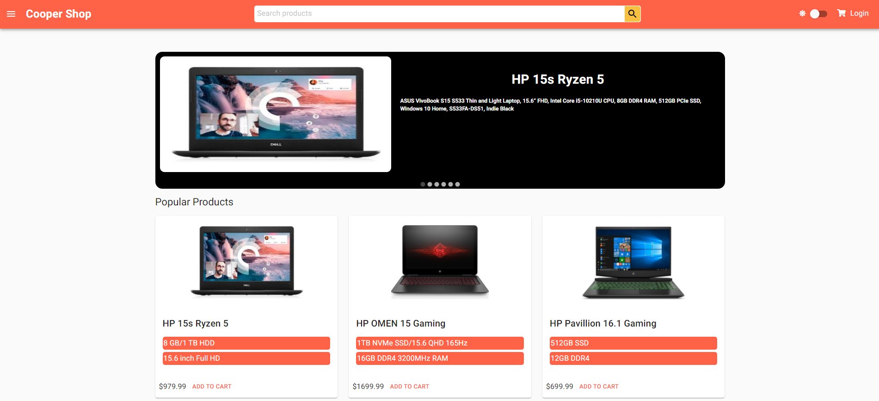
Task: Click the $699.99 price
Action: point(559,387)
